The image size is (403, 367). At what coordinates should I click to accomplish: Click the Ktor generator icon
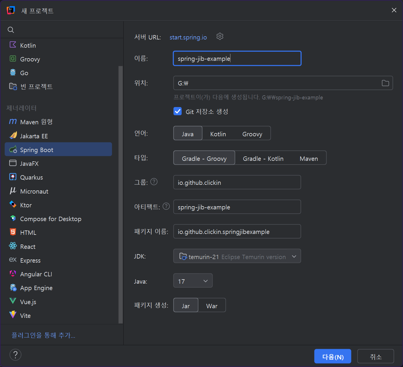13,204
